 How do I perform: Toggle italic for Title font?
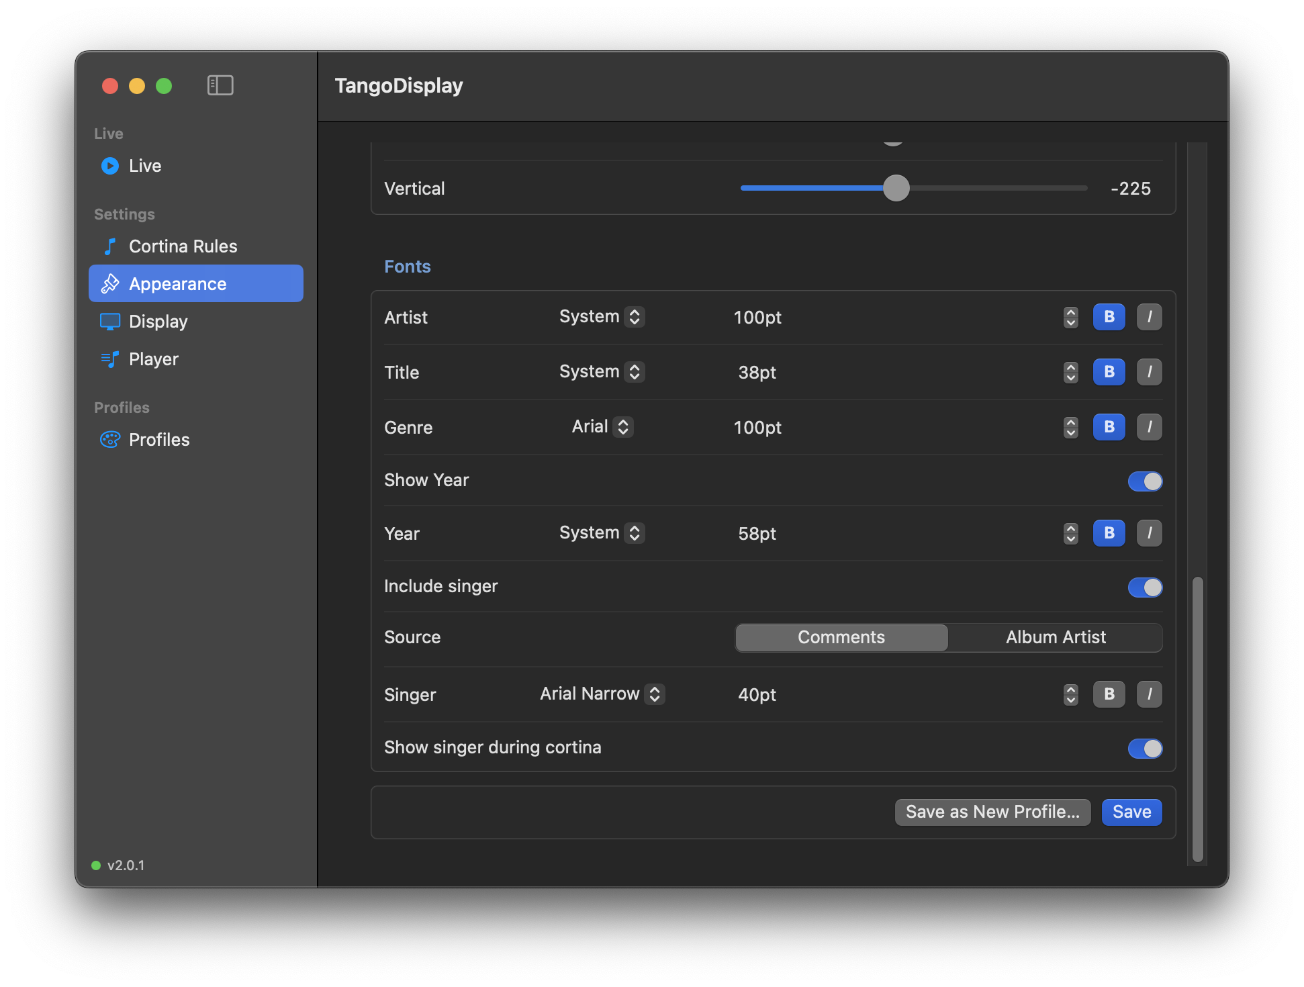click(x=1150, y=372)
